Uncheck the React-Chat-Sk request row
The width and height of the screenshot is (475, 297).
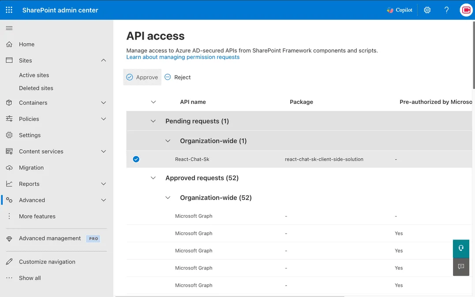pos(136,159)
